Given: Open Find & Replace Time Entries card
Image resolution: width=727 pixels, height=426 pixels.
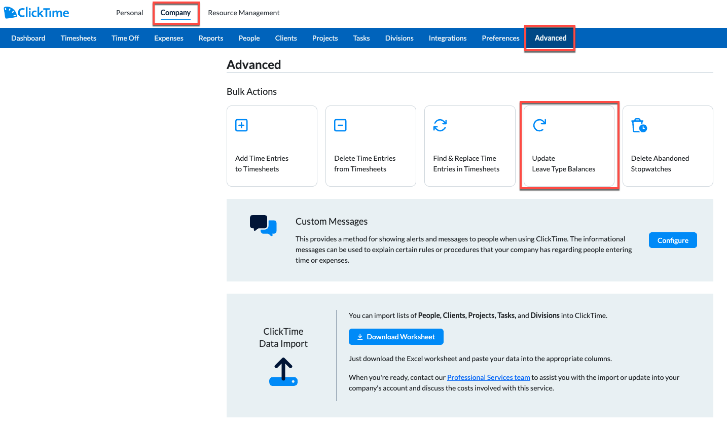Looking at the screenshot, I should click(x=470, y=146).
